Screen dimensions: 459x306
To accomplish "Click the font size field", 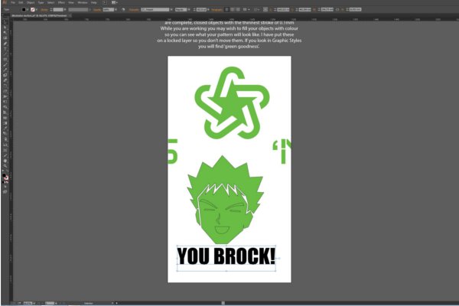I will point(201,10).
